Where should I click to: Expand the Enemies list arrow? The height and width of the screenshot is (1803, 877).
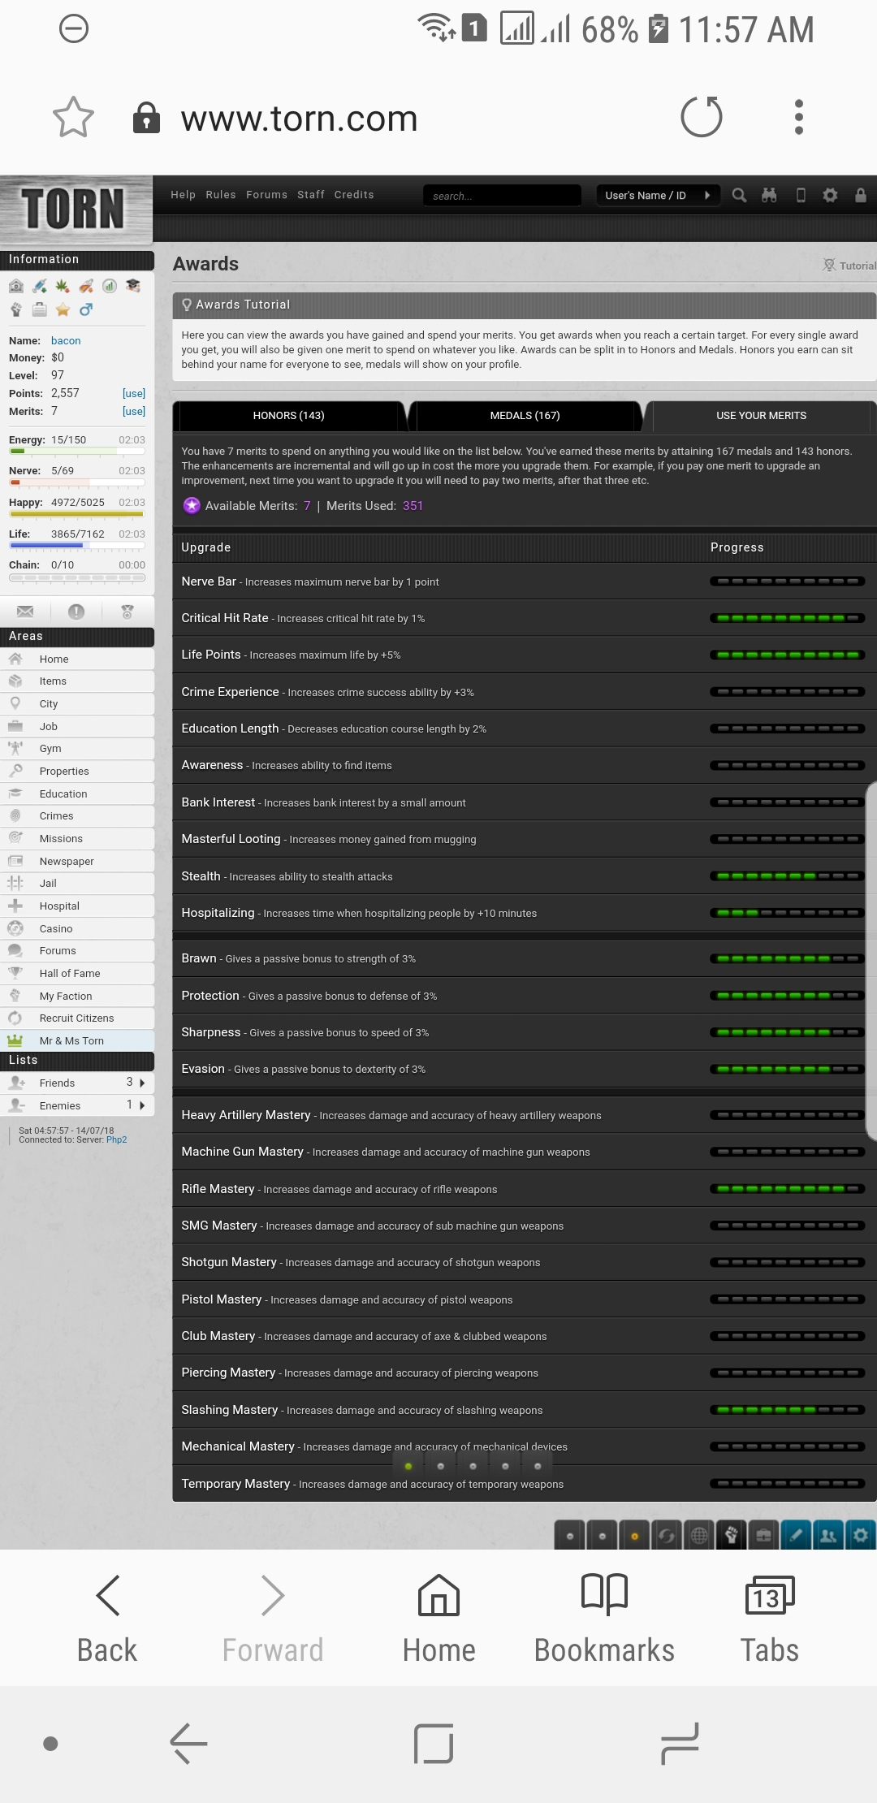tap(142, 1105)
